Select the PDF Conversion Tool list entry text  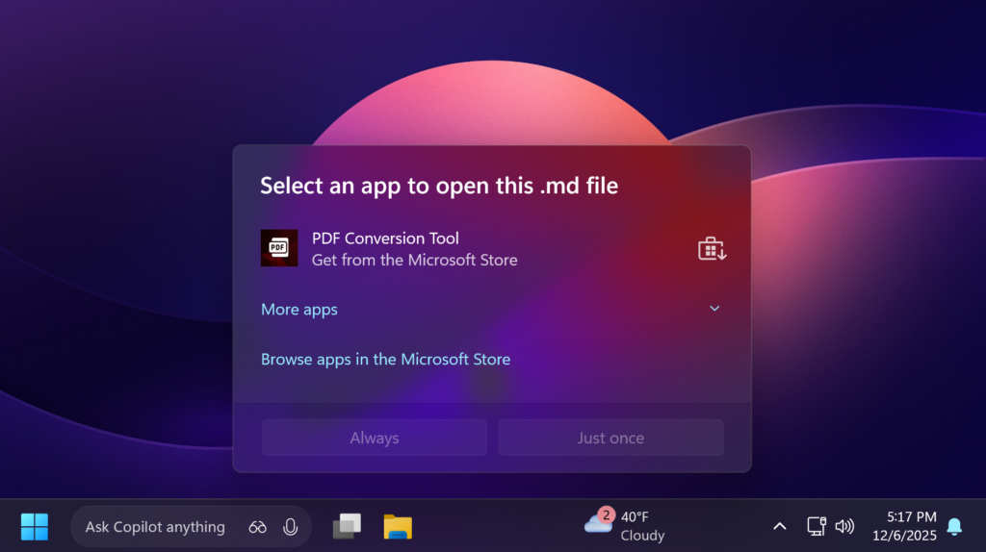(385, 238)
